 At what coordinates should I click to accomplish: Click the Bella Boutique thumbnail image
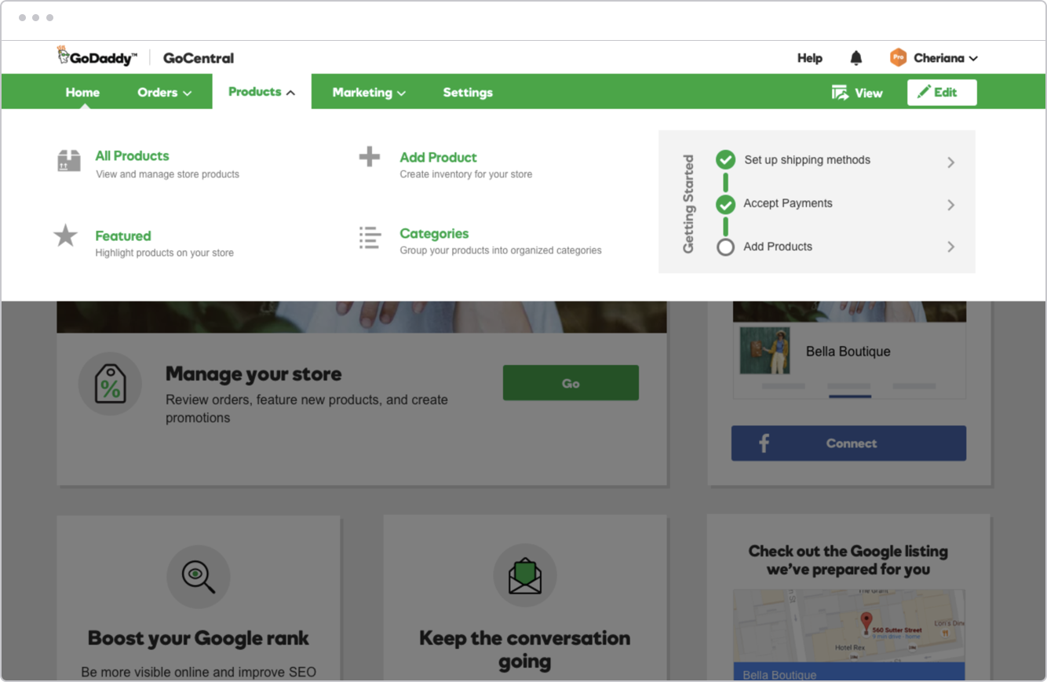pos(764,351)
